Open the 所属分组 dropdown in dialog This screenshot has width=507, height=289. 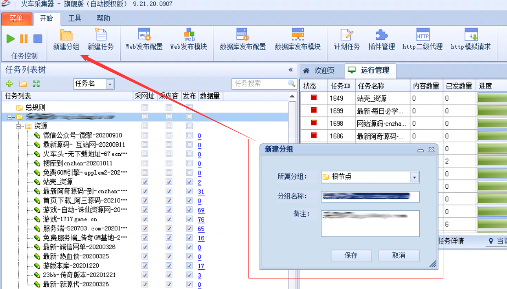(x=414, y=177)
